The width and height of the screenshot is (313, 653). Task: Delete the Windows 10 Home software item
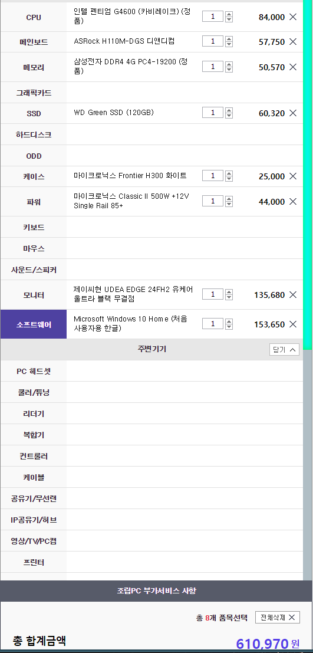293,324
